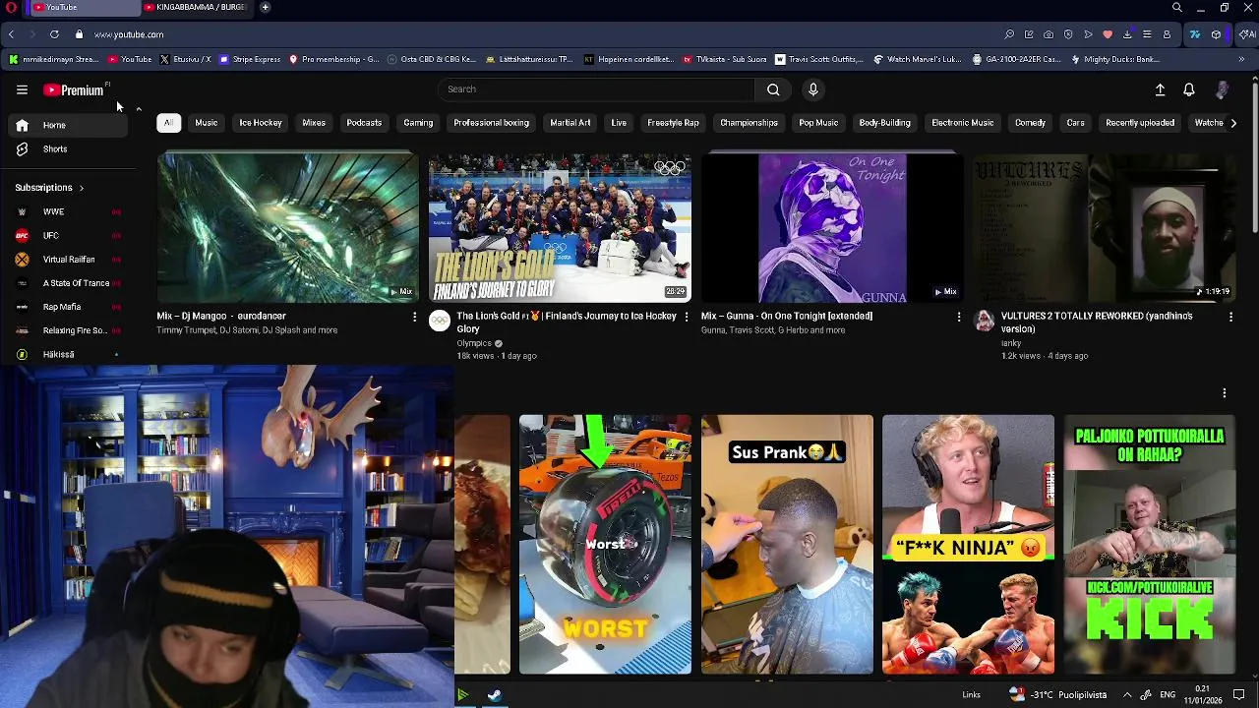1259x708 pixels.
Task: Open Rap Mafia subscription
Action: (67, 307)
